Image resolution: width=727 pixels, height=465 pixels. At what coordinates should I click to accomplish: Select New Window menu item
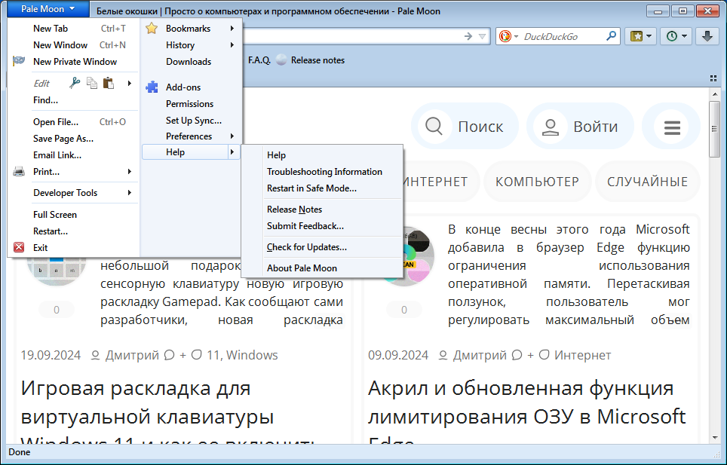pyautogui.click(x=74, y=45)
